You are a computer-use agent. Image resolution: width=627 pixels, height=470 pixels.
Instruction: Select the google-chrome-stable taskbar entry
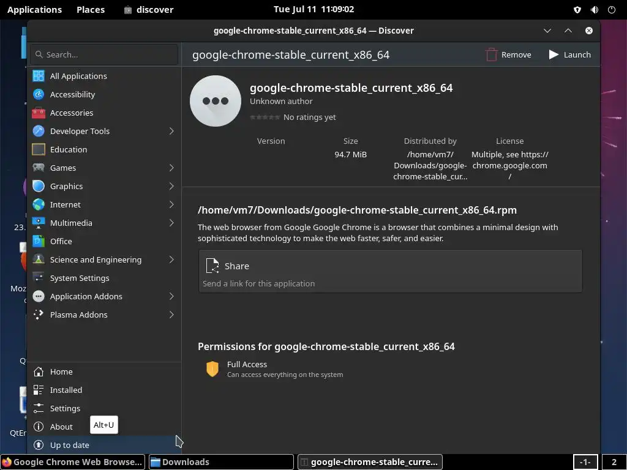[370, 462]
